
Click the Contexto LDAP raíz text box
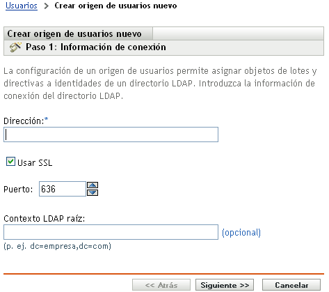[x=111, y=232]
